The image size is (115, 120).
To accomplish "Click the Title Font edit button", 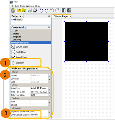I will tap(49, 89).
